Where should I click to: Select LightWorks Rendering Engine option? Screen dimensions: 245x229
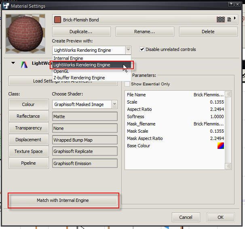click(x=91, y=65)
